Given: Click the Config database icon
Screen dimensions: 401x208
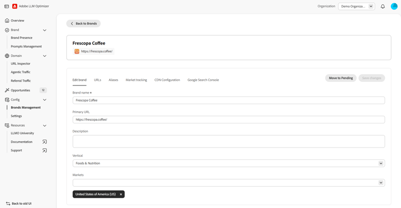Looking at the screenshot, I should [7, 100].
